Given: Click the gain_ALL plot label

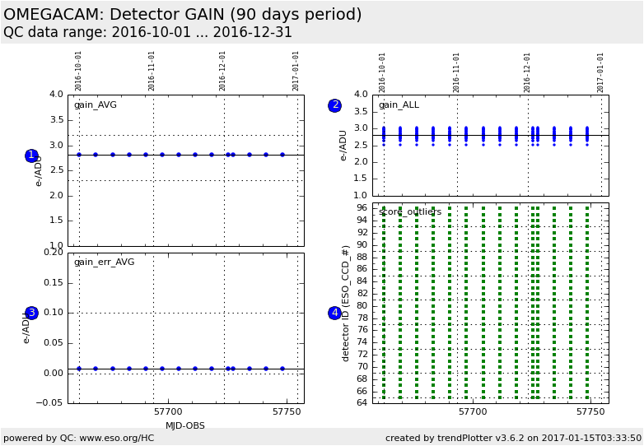Looking at the screenshot, I should point(399,105).
